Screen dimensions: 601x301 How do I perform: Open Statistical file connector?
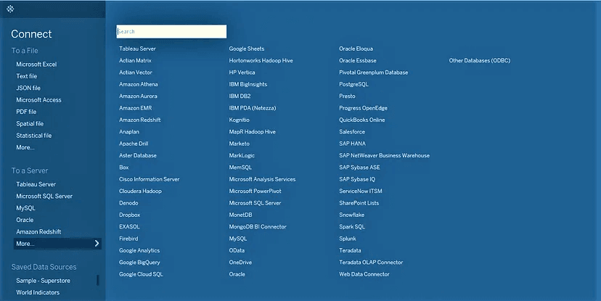33,136
